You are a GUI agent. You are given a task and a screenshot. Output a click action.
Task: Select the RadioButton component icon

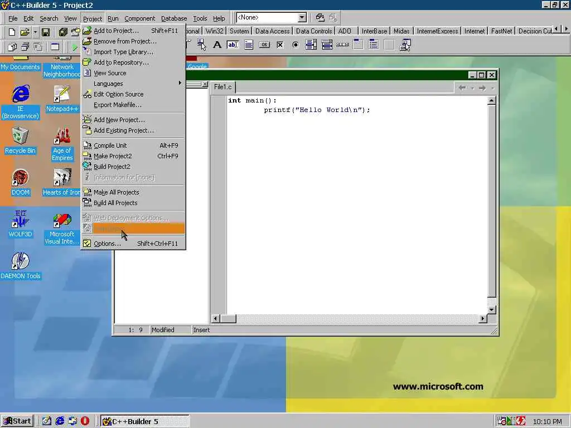pyautogui.click(x=296, y=45)
